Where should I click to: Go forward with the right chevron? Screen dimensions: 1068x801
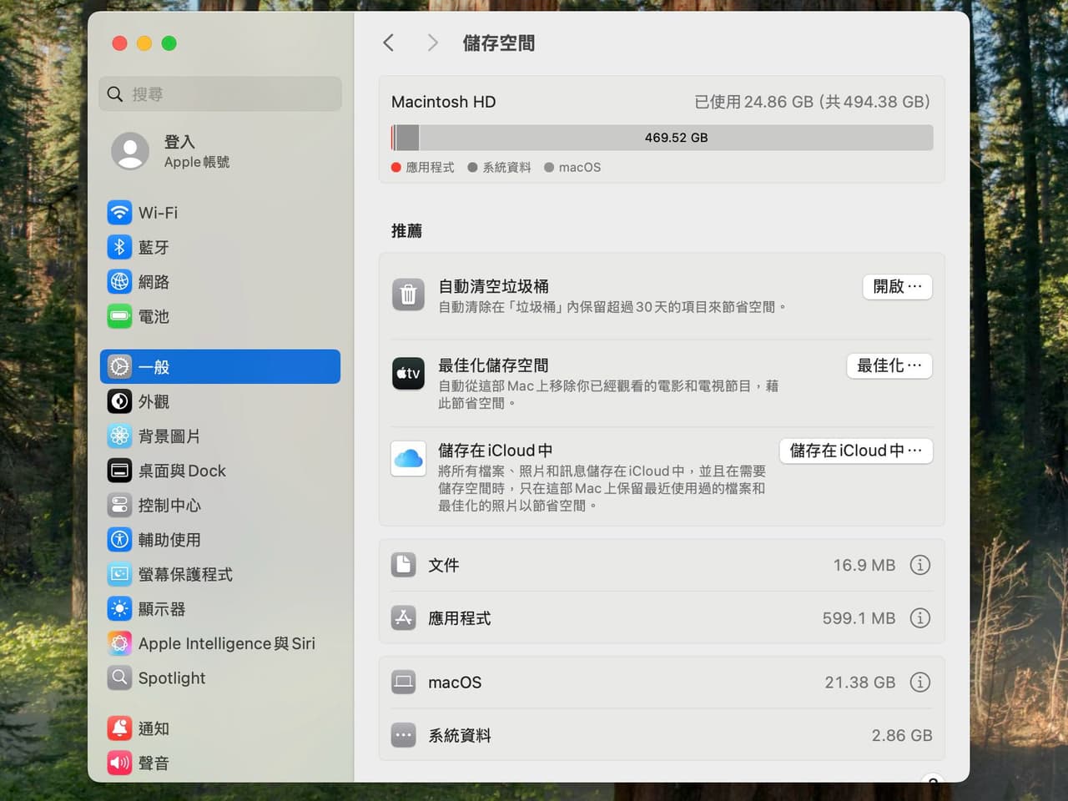point(432,43)
